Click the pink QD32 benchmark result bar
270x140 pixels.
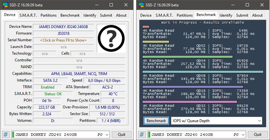[190, 102]
